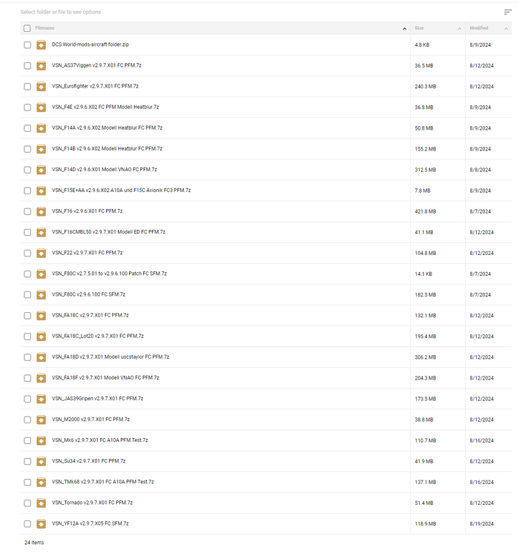Open VSN_FA18D v2.9.7.X01 Modell uscstaylor file name
Image resolution: width=519 pixels, height=556 pixels.
pyautogui.click(x=110, y=357)
